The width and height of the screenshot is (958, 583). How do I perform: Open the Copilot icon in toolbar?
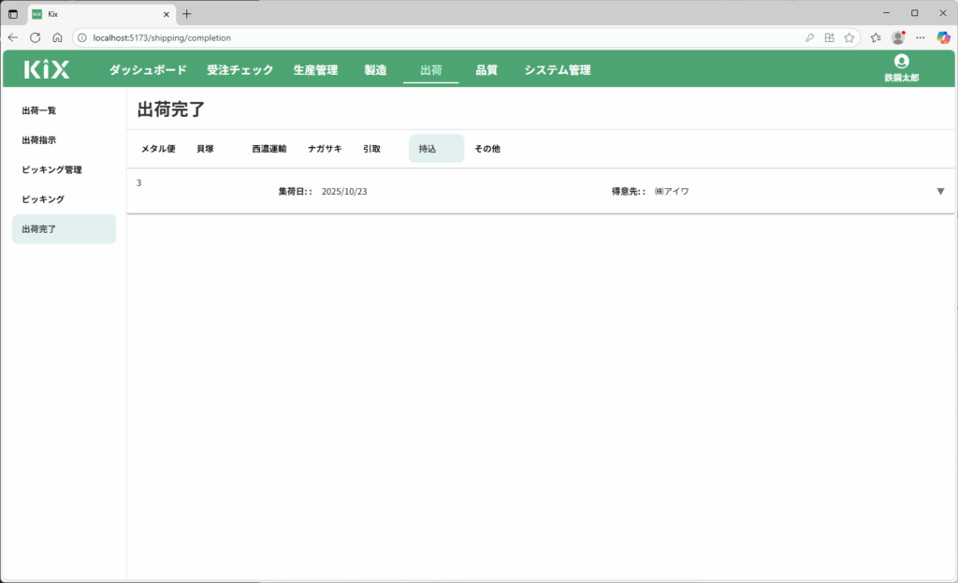pyautogui.click(x=943, y=37)
